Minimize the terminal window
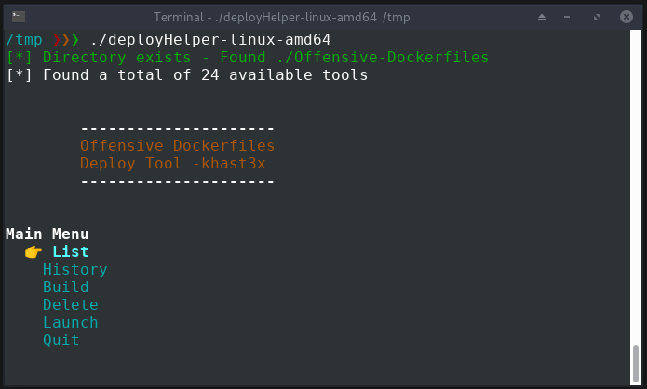This screenshot has width=647, height=389. (567, 17)
